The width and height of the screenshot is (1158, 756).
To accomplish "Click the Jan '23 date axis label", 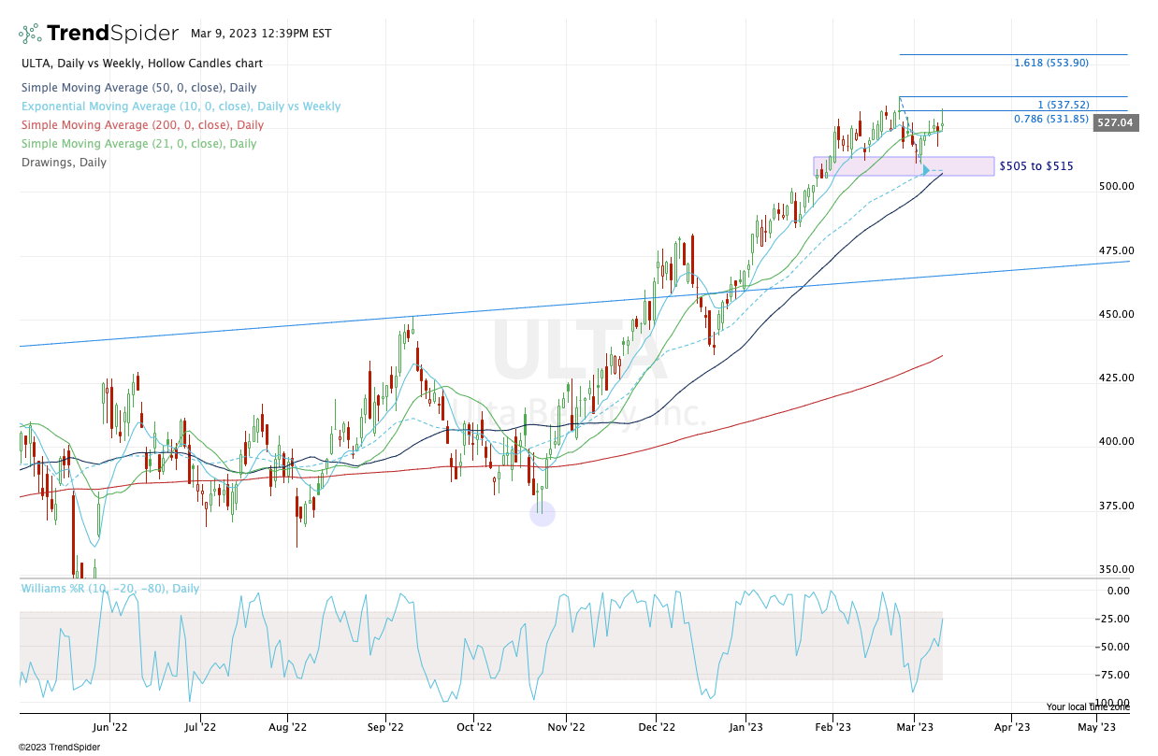I will [x=745, y=725].
